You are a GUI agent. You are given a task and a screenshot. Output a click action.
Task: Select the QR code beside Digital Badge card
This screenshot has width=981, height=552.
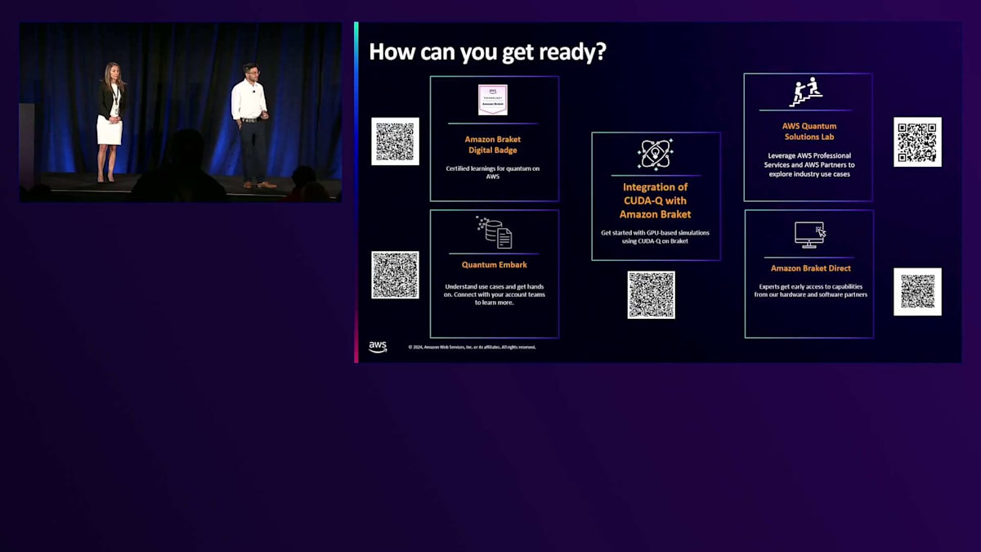click(x=396, y=141)
